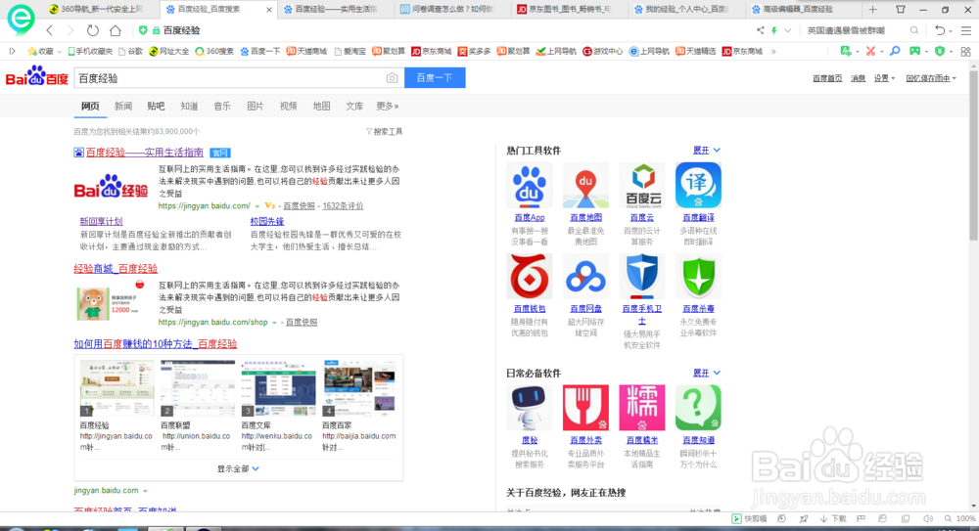Click the address bar search magnifier
The height and width of the screenshot is (531, 979).
click(914, 30)
